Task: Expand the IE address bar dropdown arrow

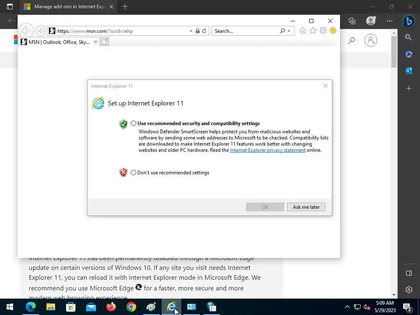Action: coord(191,31)
